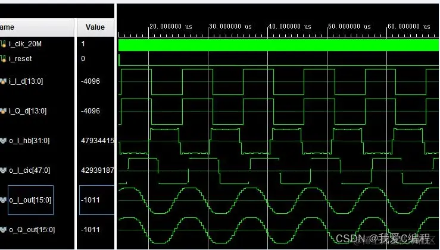Image resolution: width=440 pixels, height=250 pixels.
Task: Click the 60.000000 us ruler mark
Action: [409, 27]
